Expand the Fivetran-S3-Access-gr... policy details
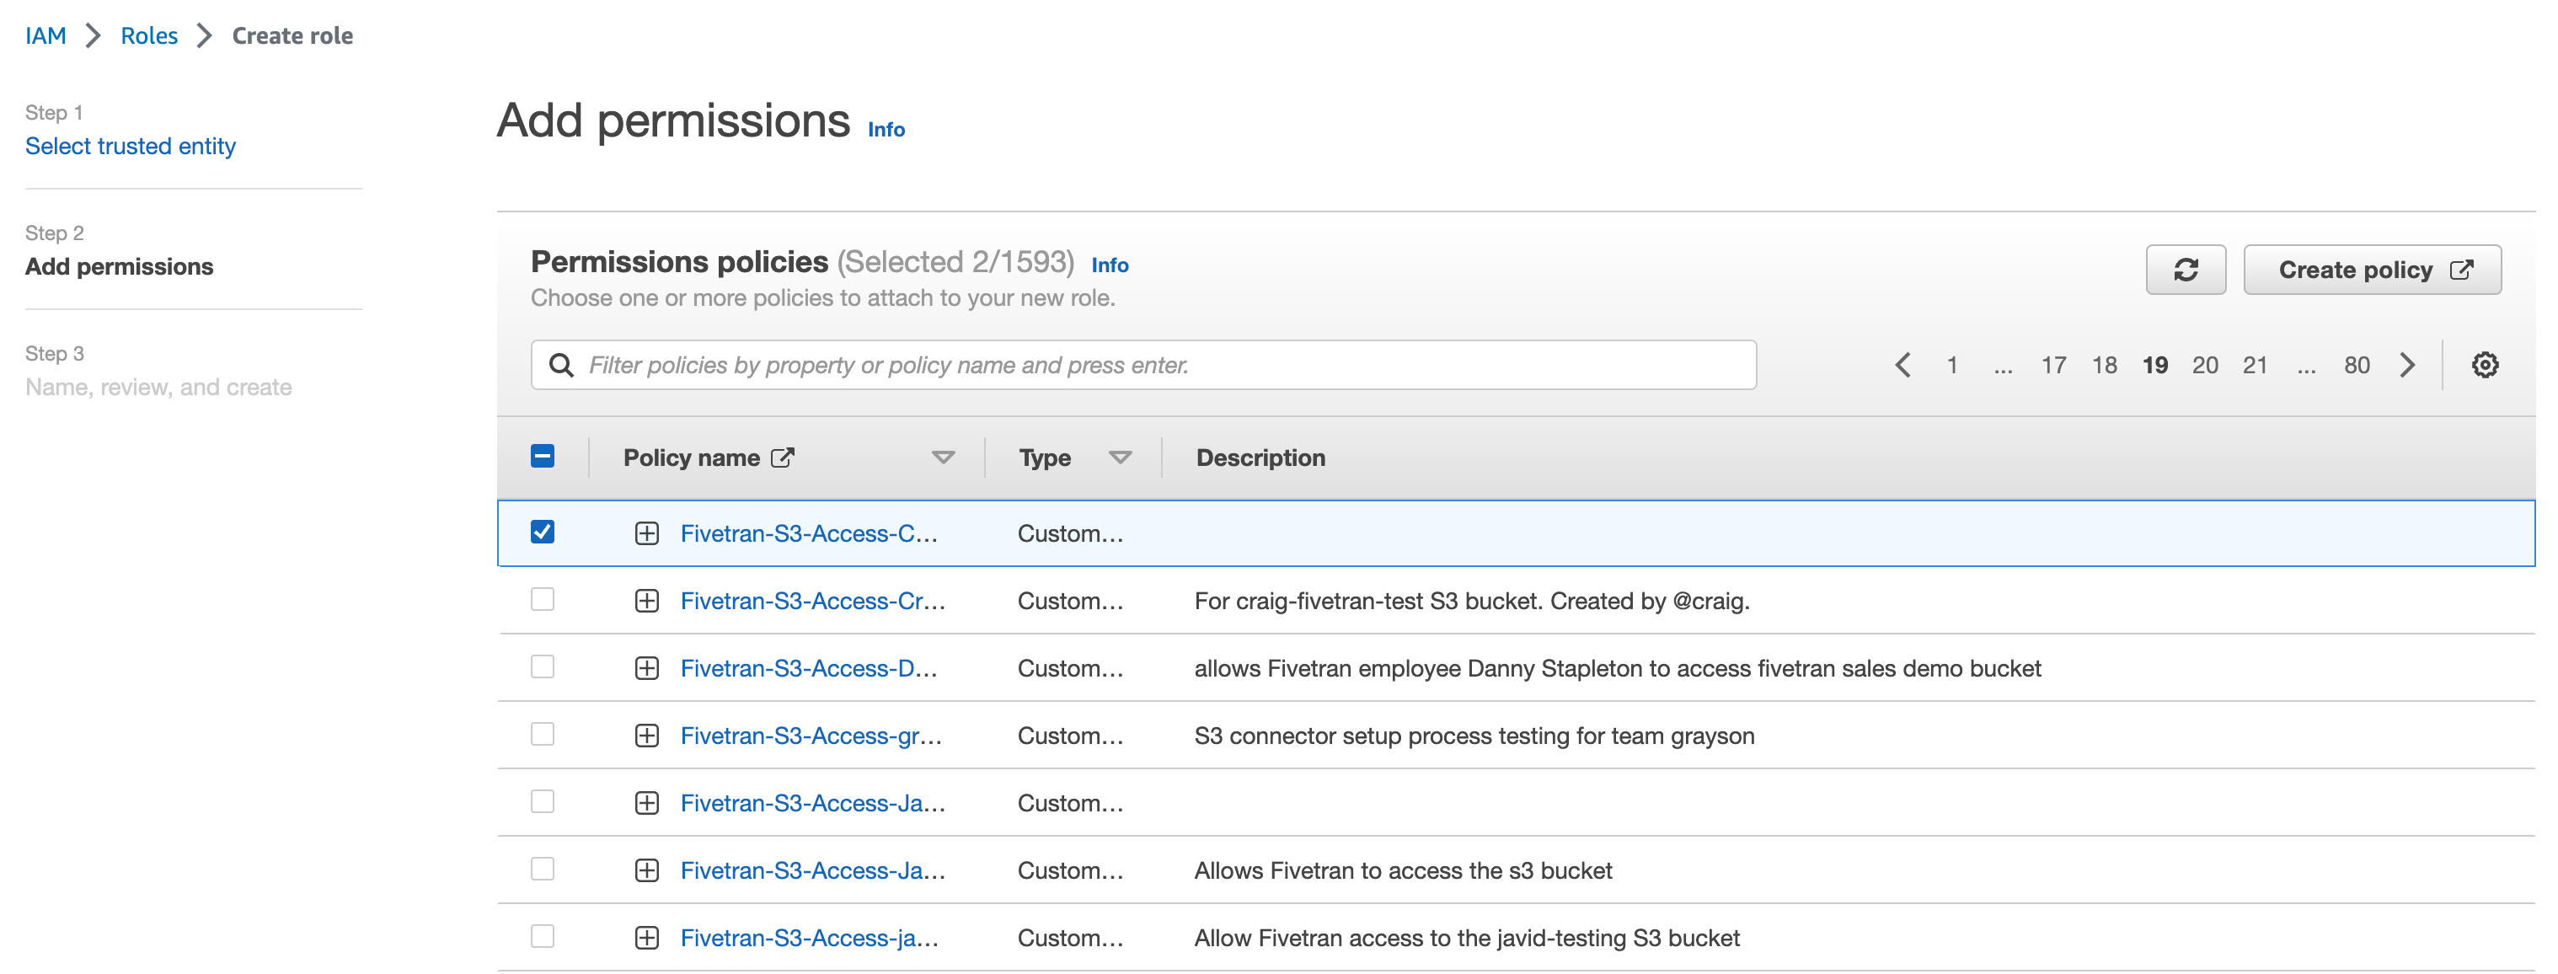The height and width of the screenshot is (974, 2558). click(x=646, y=736)
